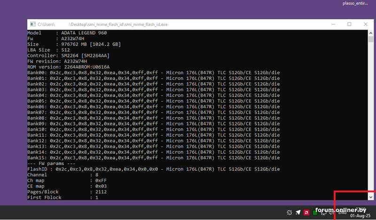Click the fan control tray icon
Image resolution: width=376 pixels, height=220 pixels.
(289, 212)
